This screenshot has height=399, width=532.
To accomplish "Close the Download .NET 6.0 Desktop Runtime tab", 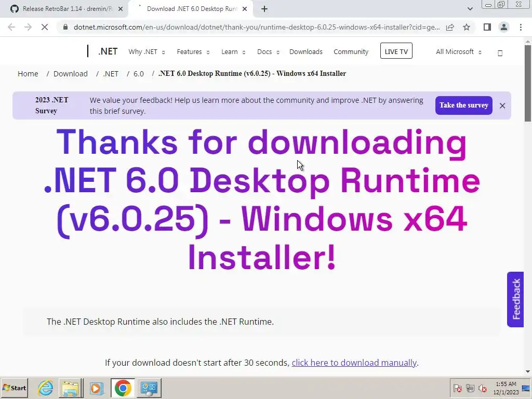I will click(245, 9).
